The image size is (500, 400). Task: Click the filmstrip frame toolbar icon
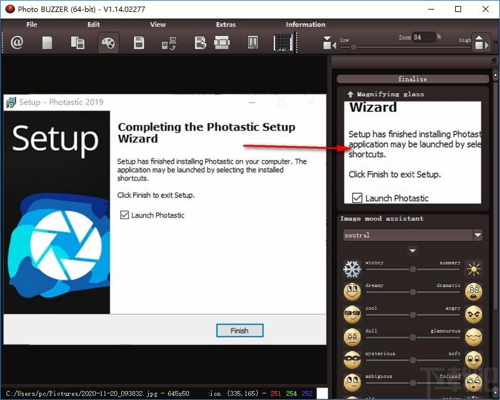coord(222,42)
